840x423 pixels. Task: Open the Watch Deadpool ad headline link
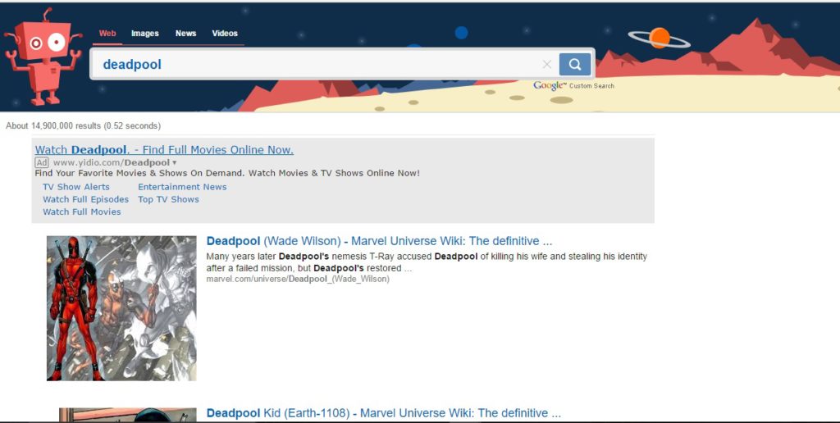point(164,150)
